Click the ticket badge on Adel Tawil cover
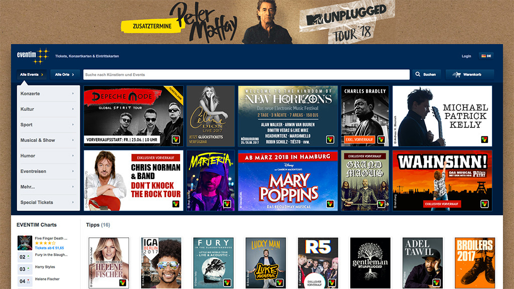This screenshot has width=514, height=289. [x=436, y=282]
